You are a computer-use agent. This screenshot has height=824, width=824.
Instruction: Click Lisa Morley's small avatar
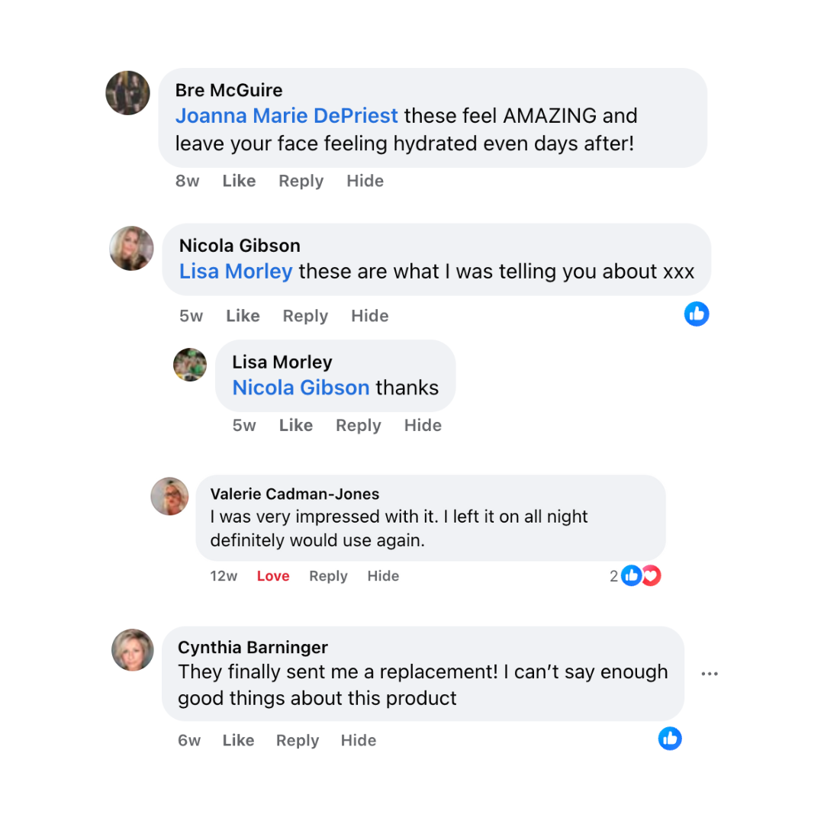point(190,365)
